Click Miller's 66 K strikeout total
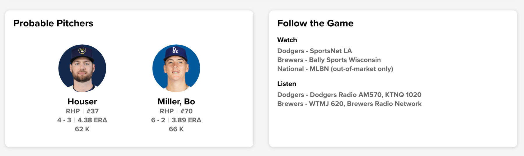 [x=176, y=129]
